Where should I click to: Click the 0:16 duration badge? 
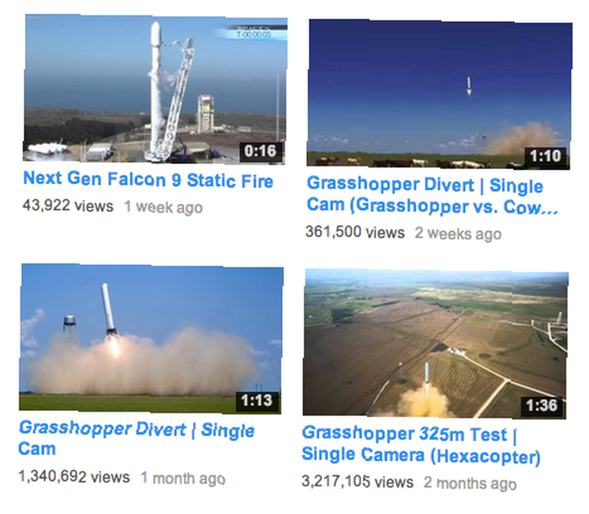[x=261, y=151]
